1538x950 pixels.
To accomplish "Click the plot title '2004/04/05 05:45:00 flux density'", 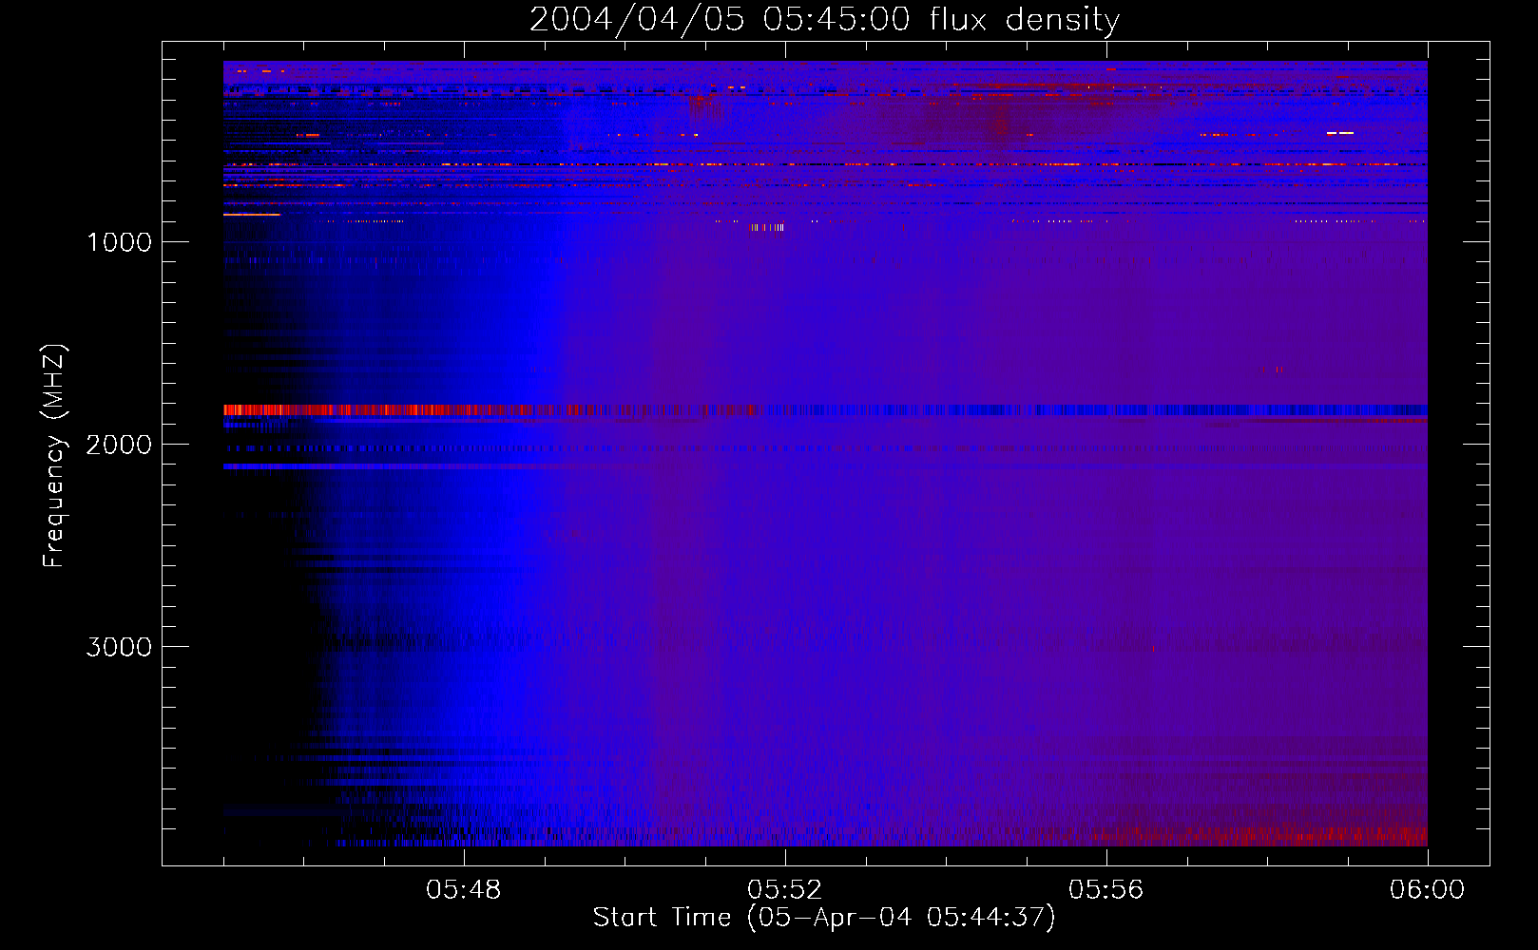I will point(824,19).
